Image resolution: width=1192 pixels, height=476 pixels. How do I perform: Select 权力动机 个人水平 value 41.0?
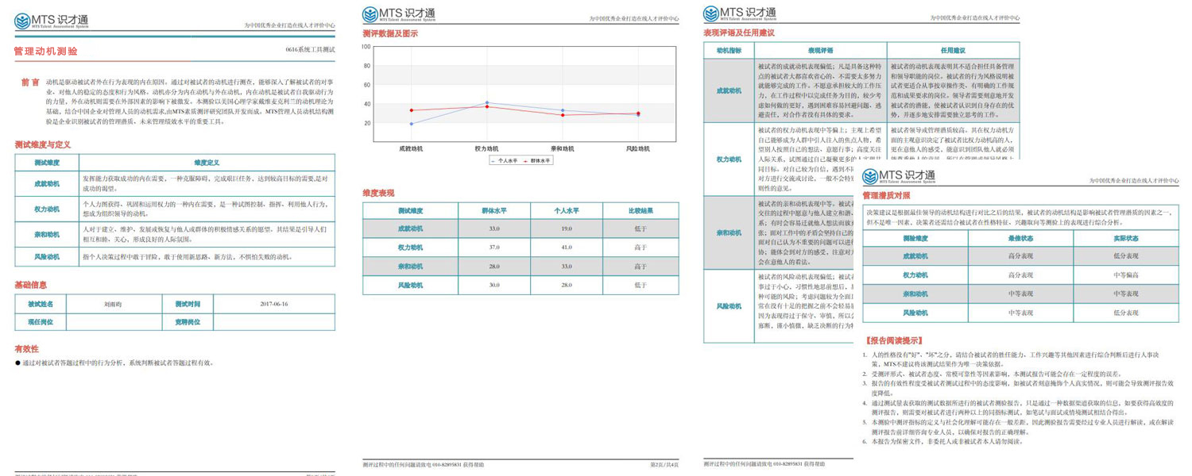pyautogui.click(x=567, y=248)
